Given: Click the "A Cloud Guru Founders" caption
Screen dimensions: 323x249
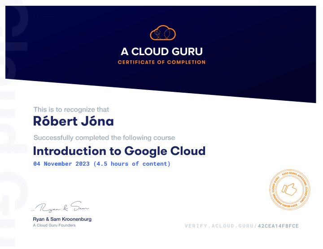Looking at the screenshot, I should pyautogui.click(x=54, y=225).
